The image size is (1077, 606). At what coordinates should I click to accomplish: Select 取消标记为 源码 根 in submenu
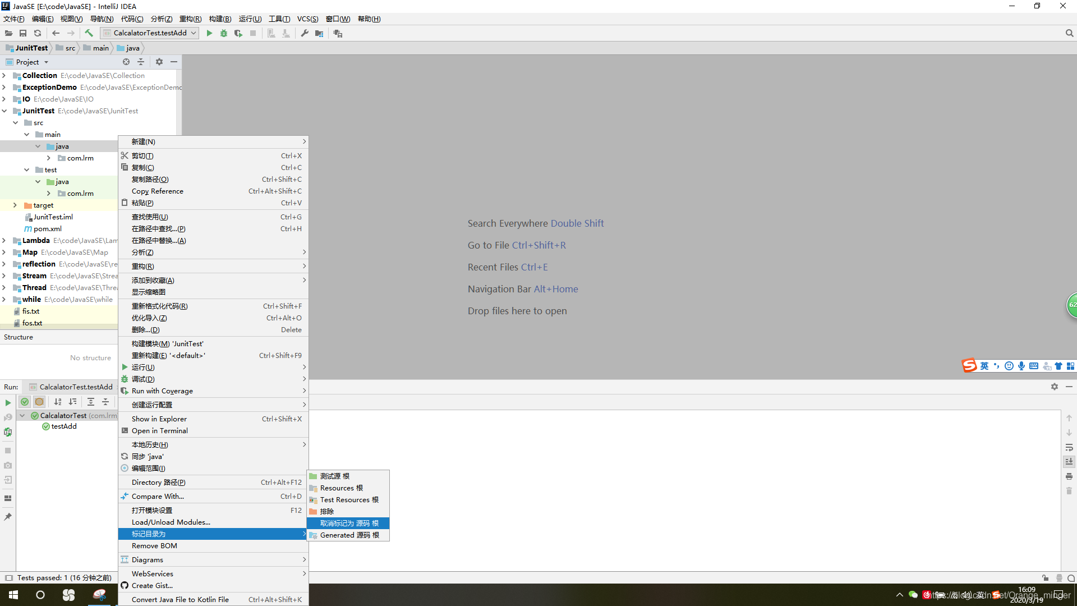(x=348, y=523)
